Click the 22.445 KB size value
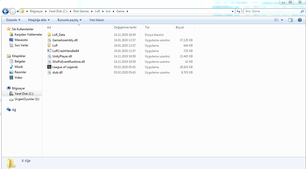The image size is (306, 169). tap(186, 56)
